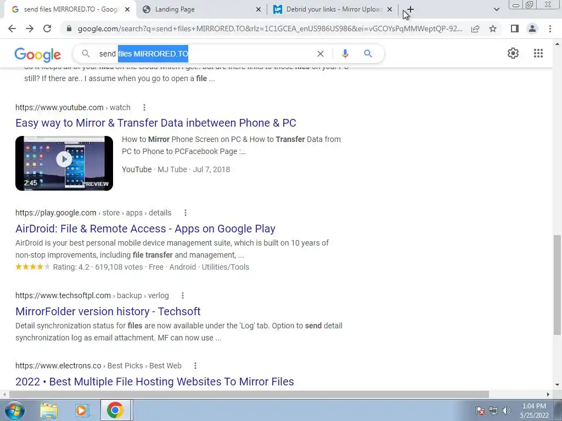
Task: Click the URL in the address bar
Action: click(x=270, y=29)
